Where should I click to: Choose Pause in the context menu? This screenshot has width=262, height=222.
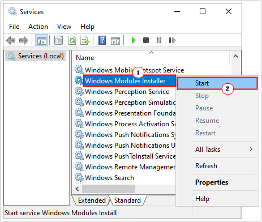pos(217,108)
